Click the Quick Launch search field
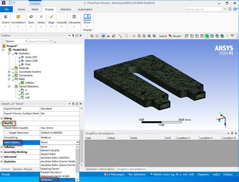 click(x=204, y=9)
